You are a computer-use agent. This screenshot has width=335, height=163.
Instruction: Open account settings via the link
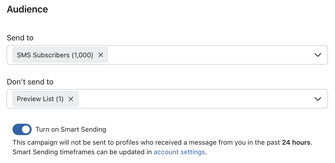pyautogui.click(x=179, y=152)
